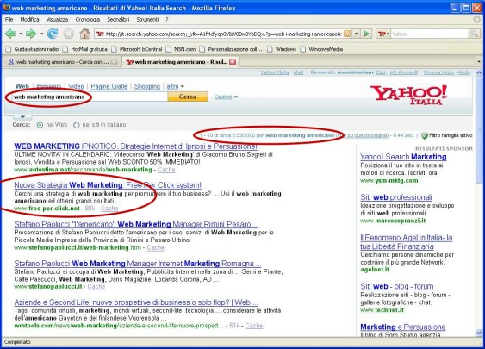Open the Segnalibri menu

[118, 20]
